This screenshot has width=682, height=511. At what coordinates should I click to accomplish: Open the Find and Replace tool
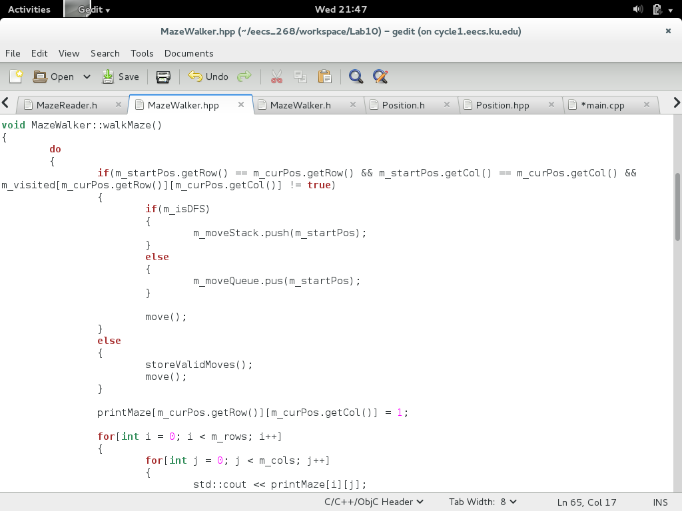pyautogui.click(x=380, y=77)
